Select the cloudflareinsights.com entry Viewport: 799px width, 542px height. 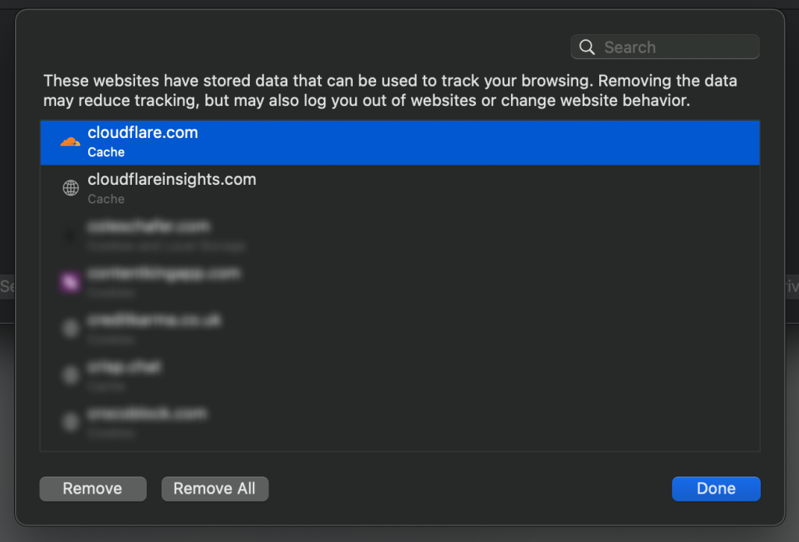tap(172, 179)
